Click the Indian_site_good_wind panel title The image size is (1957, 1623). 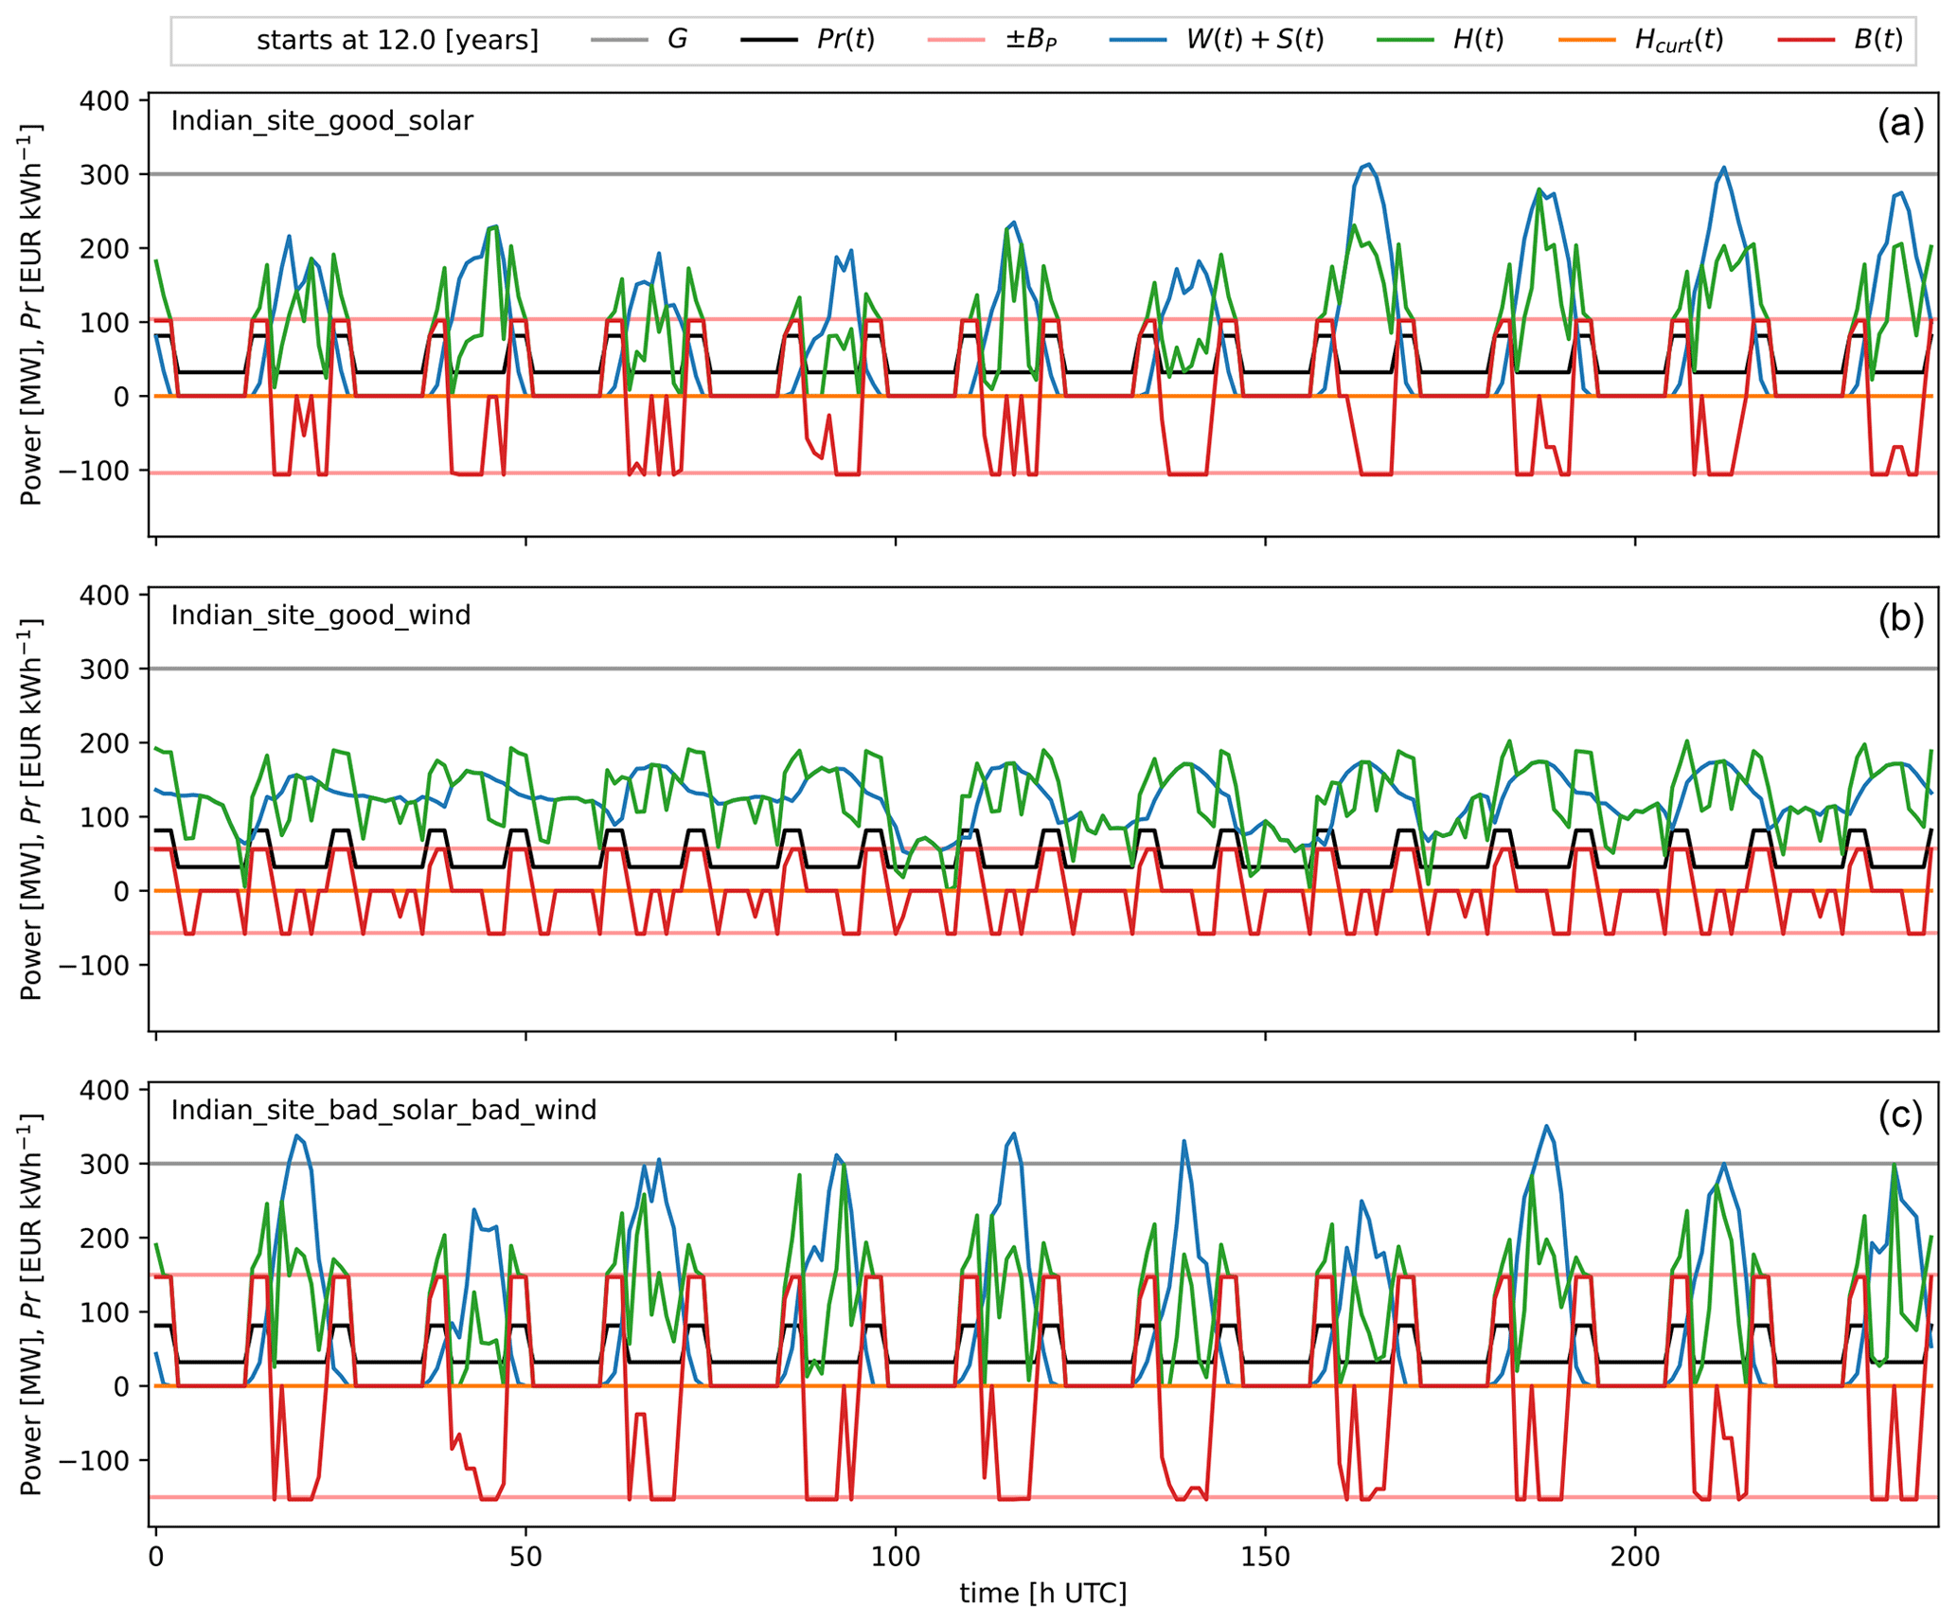click(321, 615)
